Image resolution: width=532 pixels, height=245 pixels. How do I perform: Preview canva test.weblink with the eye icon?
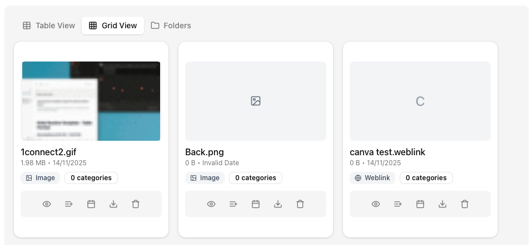pos(376,204)
